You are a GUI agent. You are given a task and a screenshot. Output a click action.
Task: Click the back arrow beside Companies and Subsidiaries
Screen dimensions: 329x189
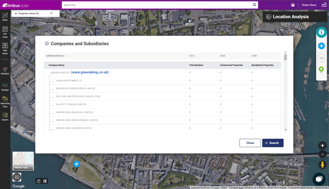coord(47,44)
